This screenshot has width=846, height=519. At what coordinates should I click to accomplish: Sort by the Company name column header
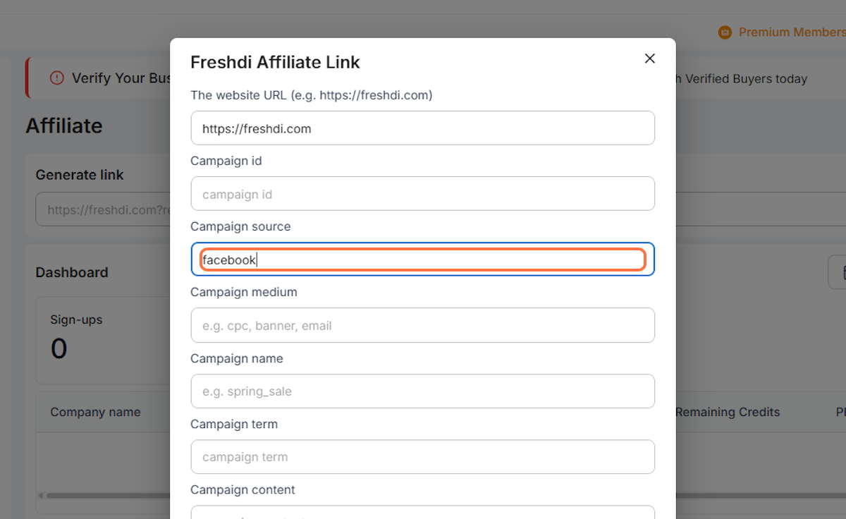95,412
